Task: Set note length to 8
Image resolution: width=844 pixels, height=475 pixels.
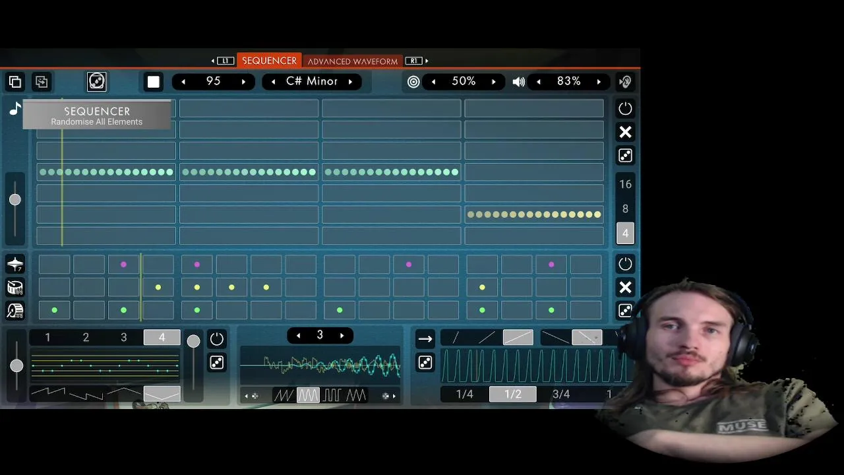Action: (x=625, y=209)
